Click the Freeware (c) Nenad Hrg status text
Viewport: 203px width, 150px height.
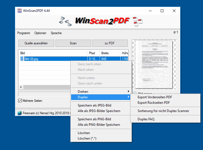coord(46,113)
